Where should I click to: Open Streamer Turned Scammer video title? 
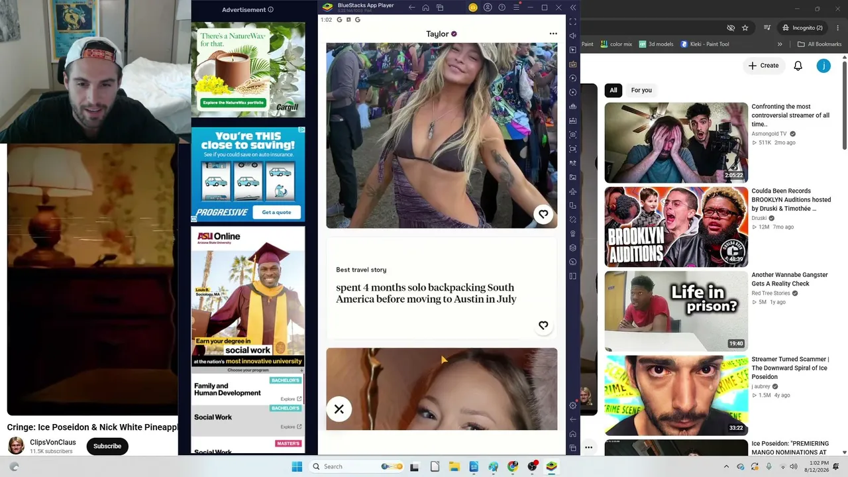(790, 368)
